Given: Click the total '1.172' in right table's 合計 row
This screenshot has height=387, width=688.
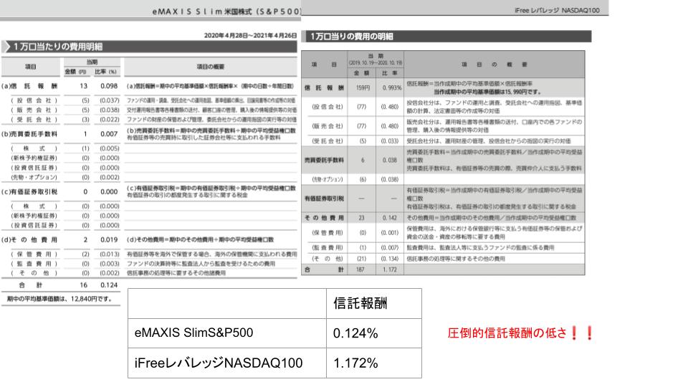Looking at the screenshot, I should pyautogui.click(x=390, y=269).
